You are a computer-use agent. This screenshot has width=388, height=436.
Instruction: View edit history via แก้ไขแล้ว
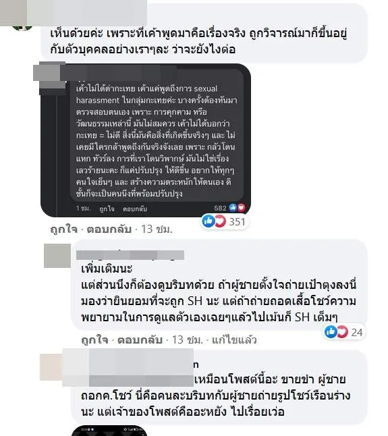(234, 339)
